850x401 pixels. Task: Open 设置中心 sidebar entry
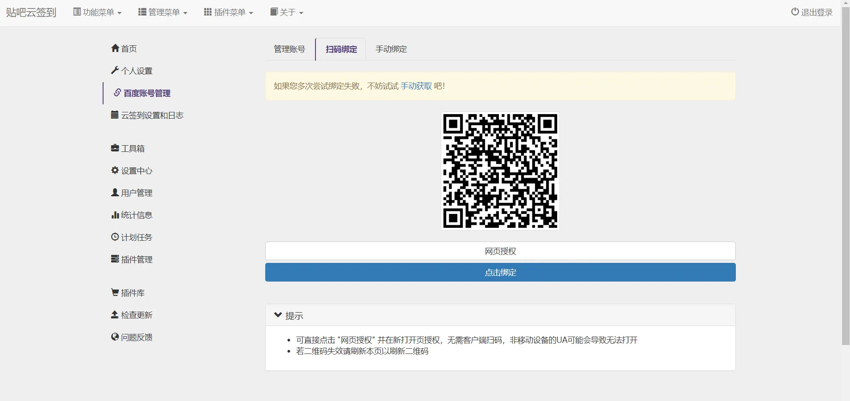click(137, 171)
